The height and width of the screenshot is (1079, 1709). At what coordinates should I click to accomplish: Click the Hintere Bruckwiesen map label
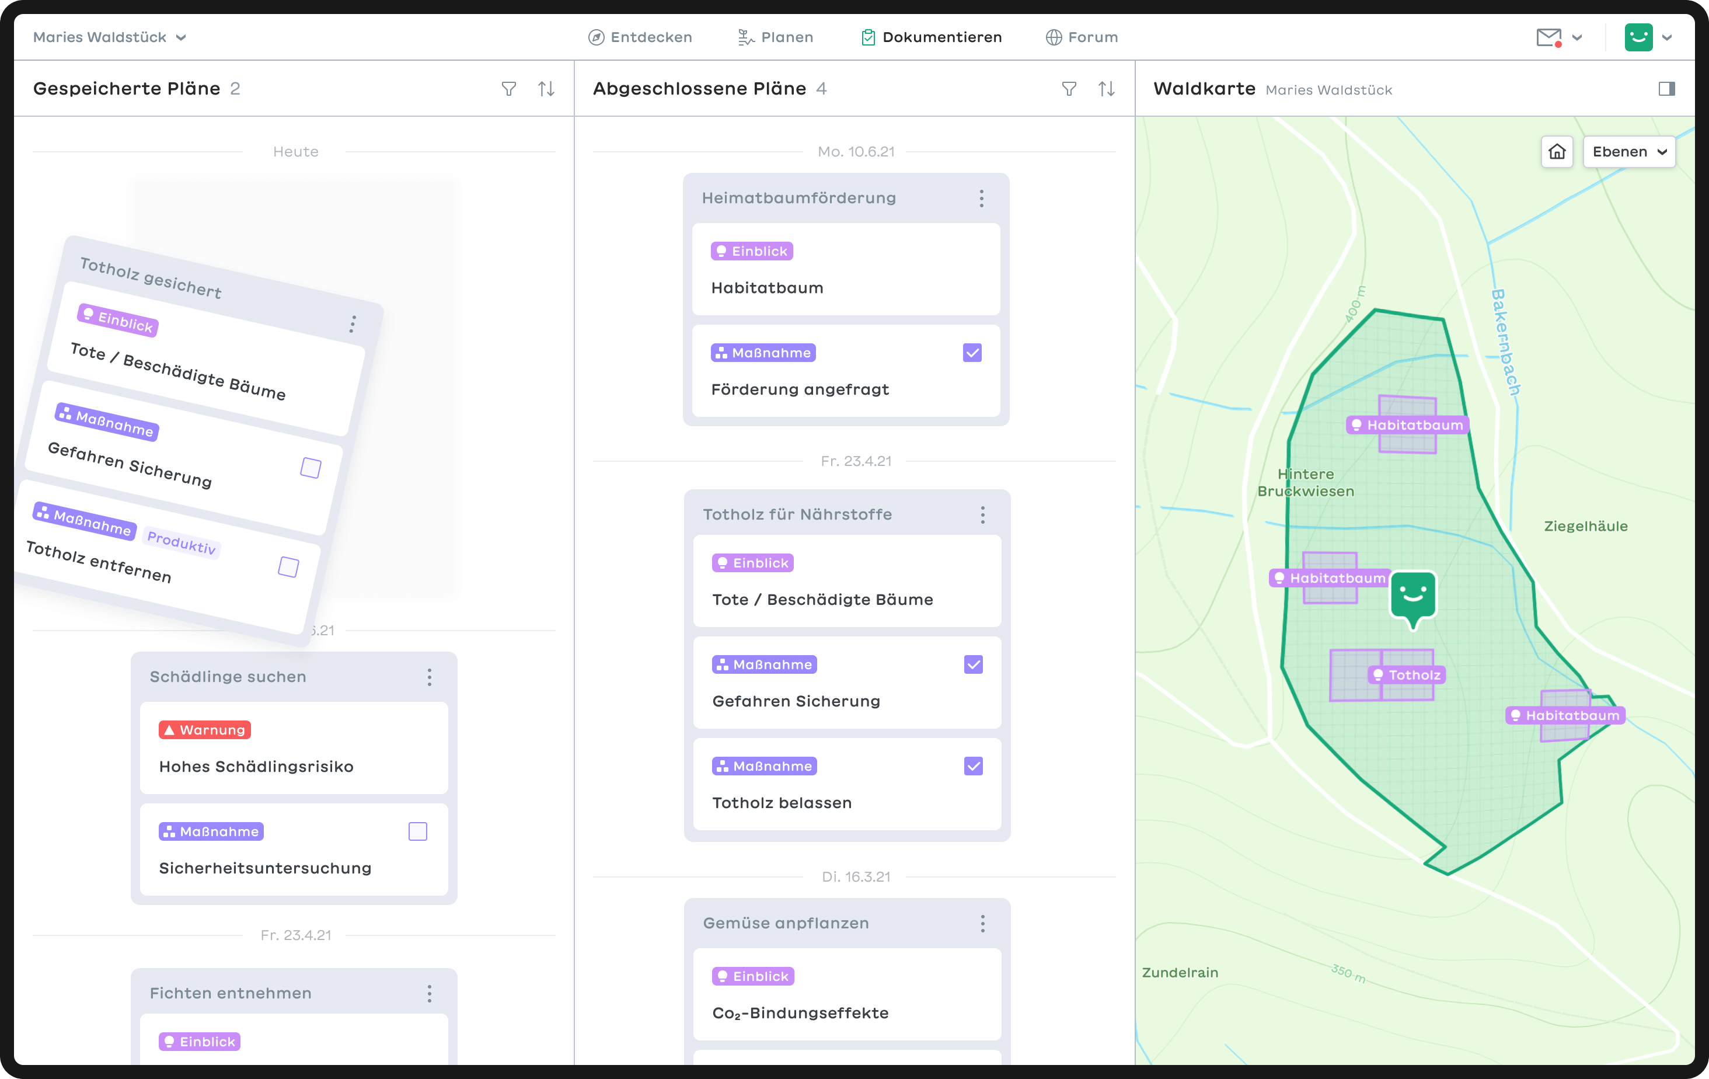click(1305, 483)
